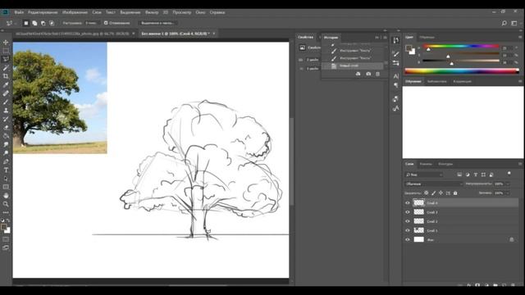The image size is (525, 295).
Task: Select the Healing Brush tool
Action: tap(6, 93)
